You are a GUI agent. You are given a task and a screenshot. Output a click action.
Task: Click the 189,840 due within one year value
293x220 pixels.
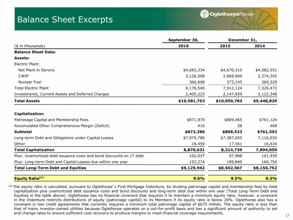pos(234,162)
